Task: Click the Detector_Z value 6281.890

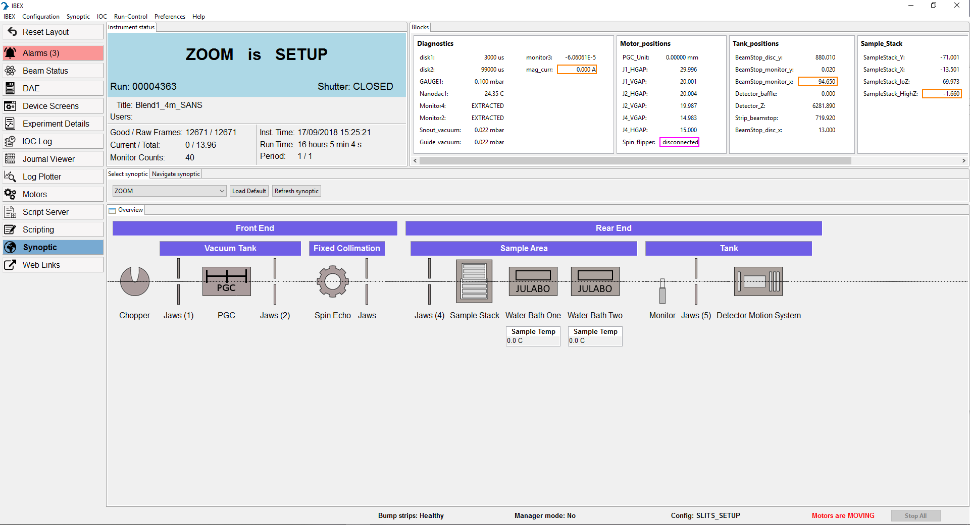Action: pyautogui.click(x=824, y=106)
